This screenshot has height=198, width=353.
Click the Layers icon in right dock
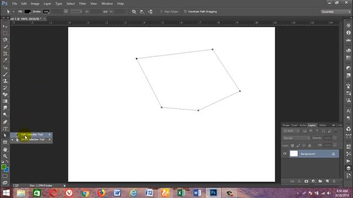coord(348,168)
